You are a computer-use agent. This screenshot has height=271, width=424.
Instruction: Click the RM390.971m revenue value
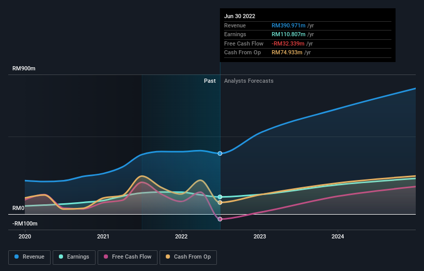(289, 25)
